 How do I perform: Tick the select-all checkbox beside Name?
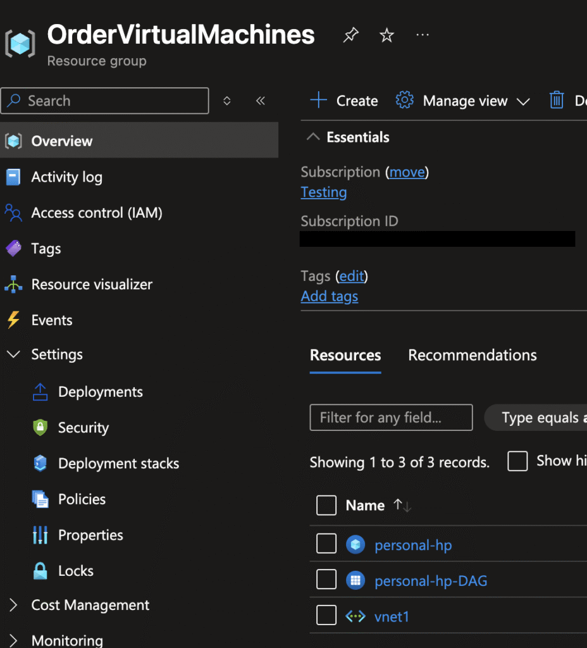326,506
